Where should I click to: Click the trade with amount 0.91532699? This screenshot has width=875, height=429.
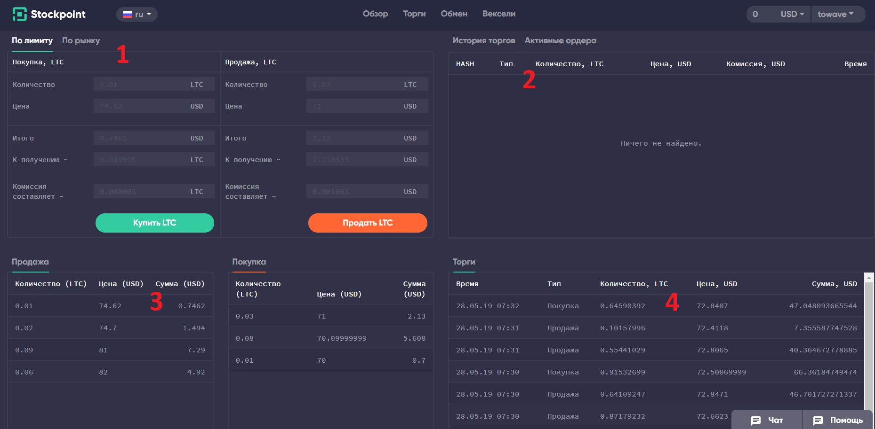657,372
